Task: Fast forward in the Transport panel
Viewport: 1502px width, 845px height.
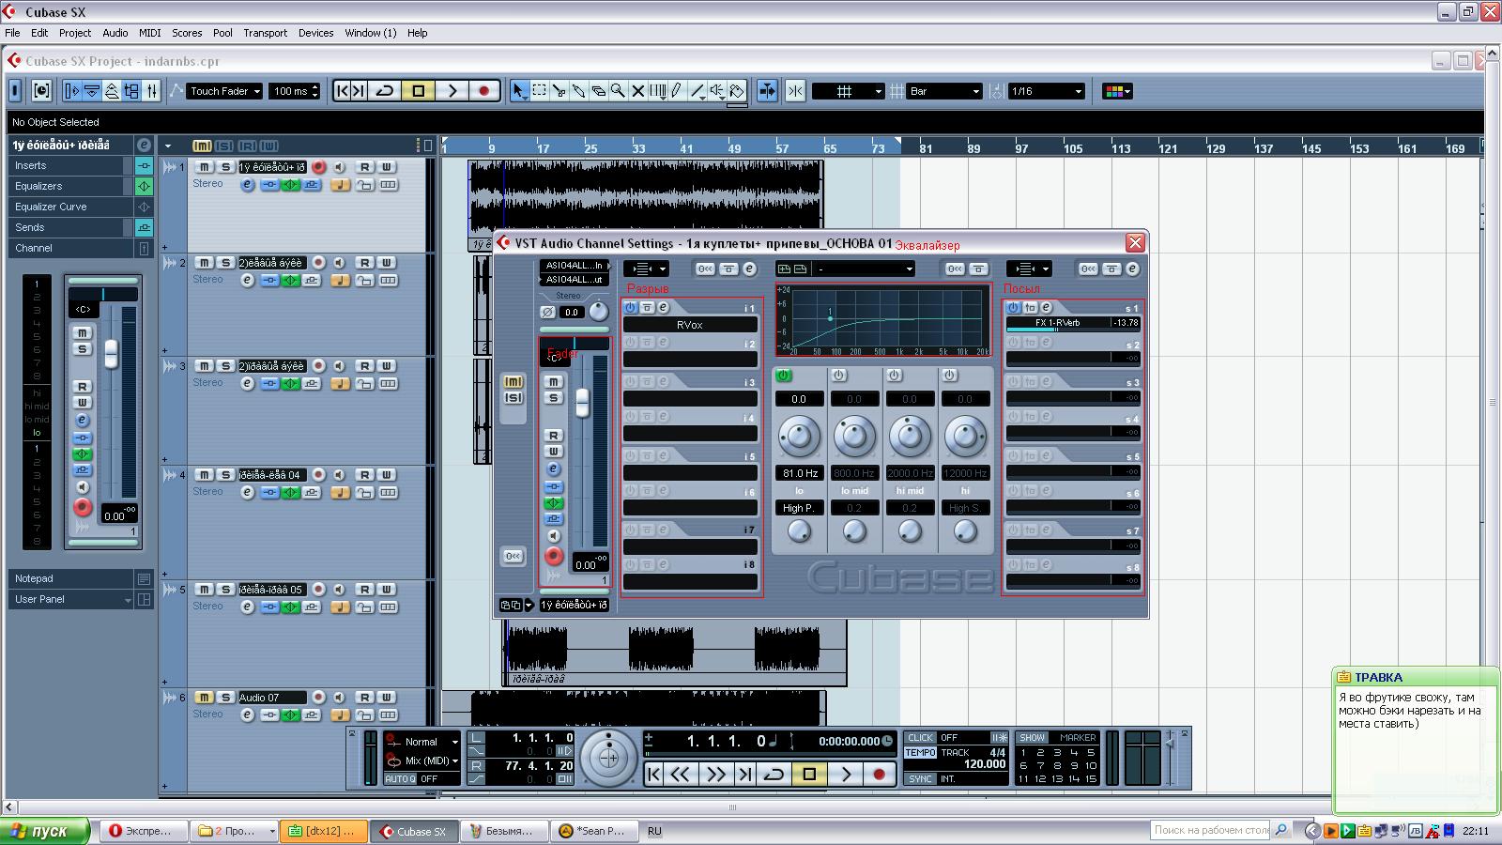Action: pos(715,775)
